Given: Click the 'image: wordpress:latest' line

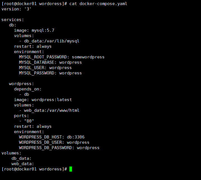Looking at the screenshot, I should tap(43, 100).
